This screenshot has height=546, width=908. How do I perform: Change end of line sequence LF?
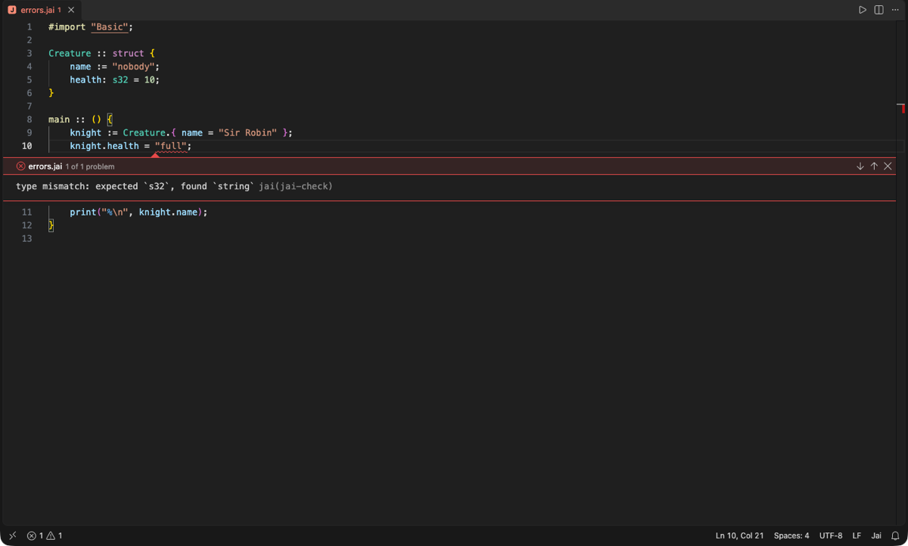(x=857, y=535)
